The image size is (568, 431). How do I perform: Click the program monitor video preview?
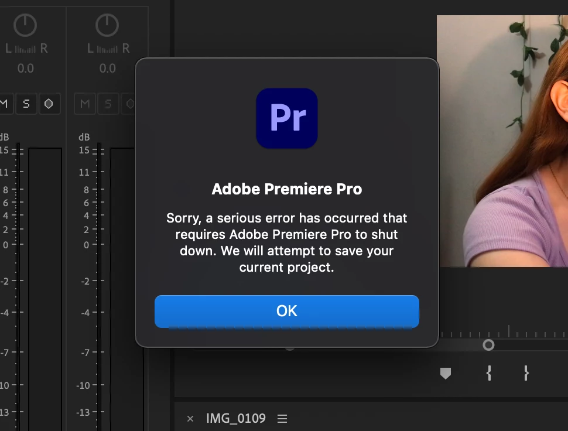[x=502, y=141]
